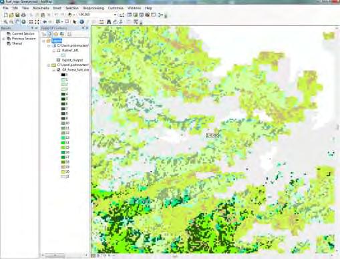Open the map scale dropdown
The image size is (340, 259).
[115, 15]
